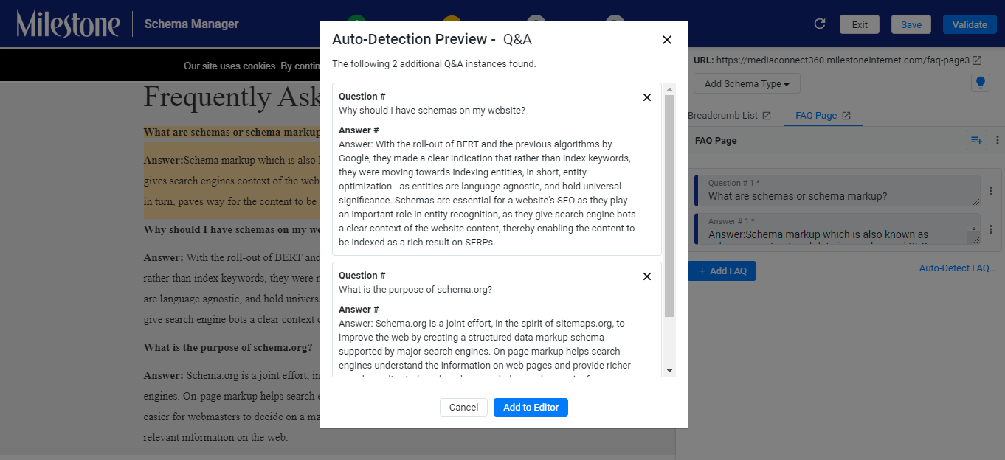1005x460 pixels.
Task: Open the lightbulb hints icon
Action: pyautogui.click(x=980, y=83)
